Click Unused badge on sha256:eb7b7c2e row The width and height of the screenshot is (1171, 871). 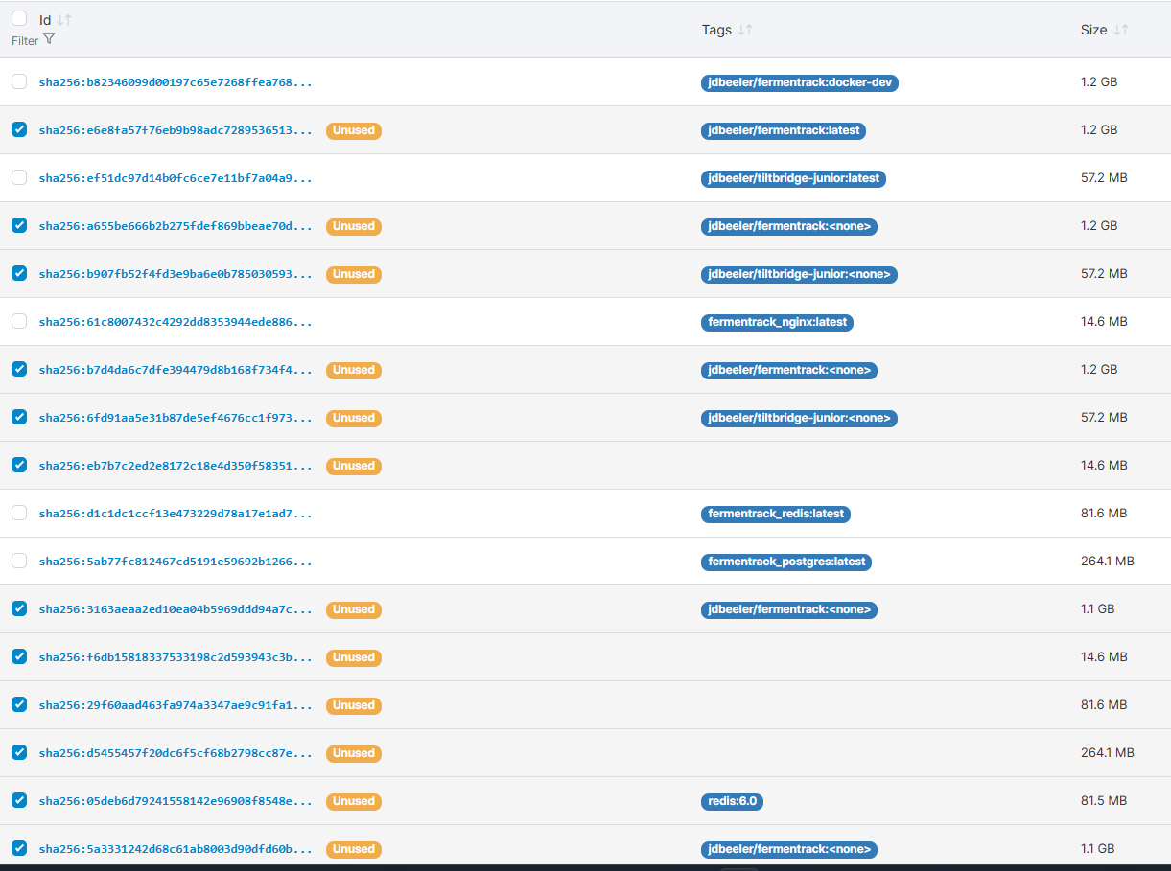(354, 466)
